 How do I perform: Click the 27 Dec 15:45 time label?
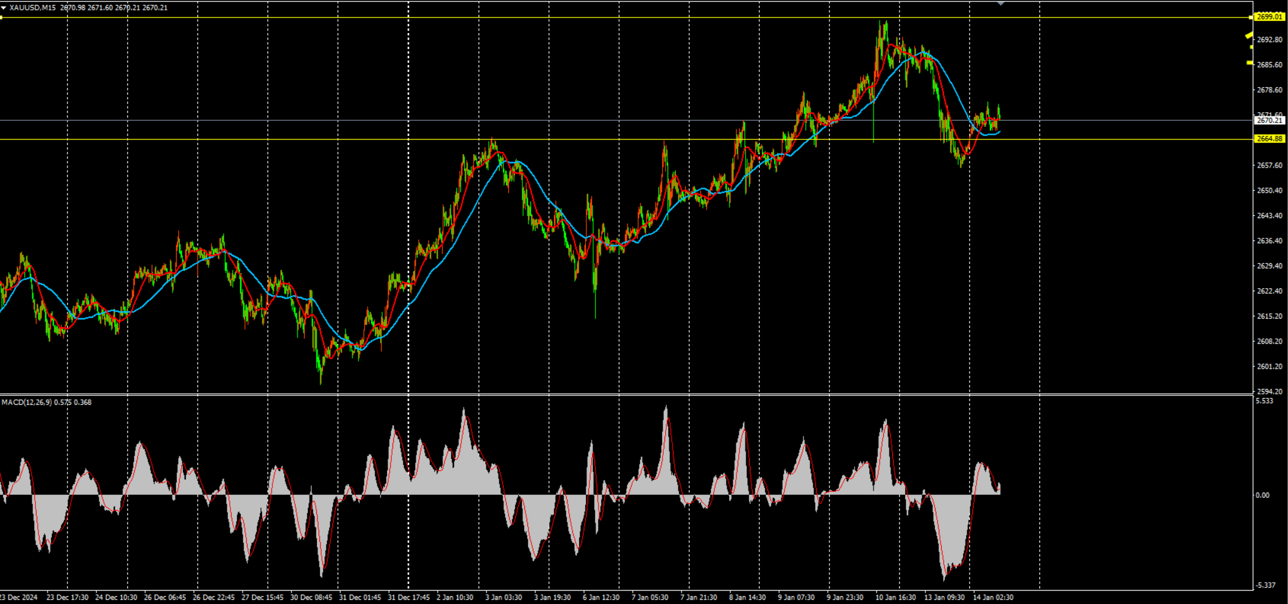(262, 597)
